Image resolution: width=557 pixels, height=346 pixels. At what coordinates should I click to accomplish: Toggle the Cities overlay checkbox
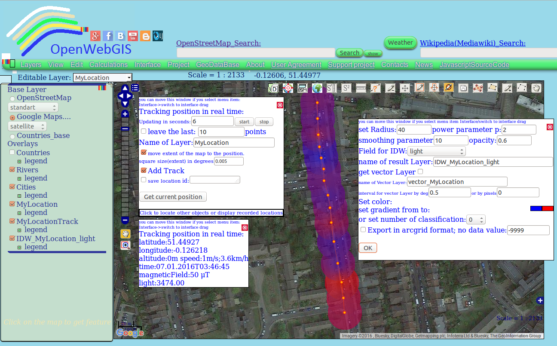click(x=12, y=187)
